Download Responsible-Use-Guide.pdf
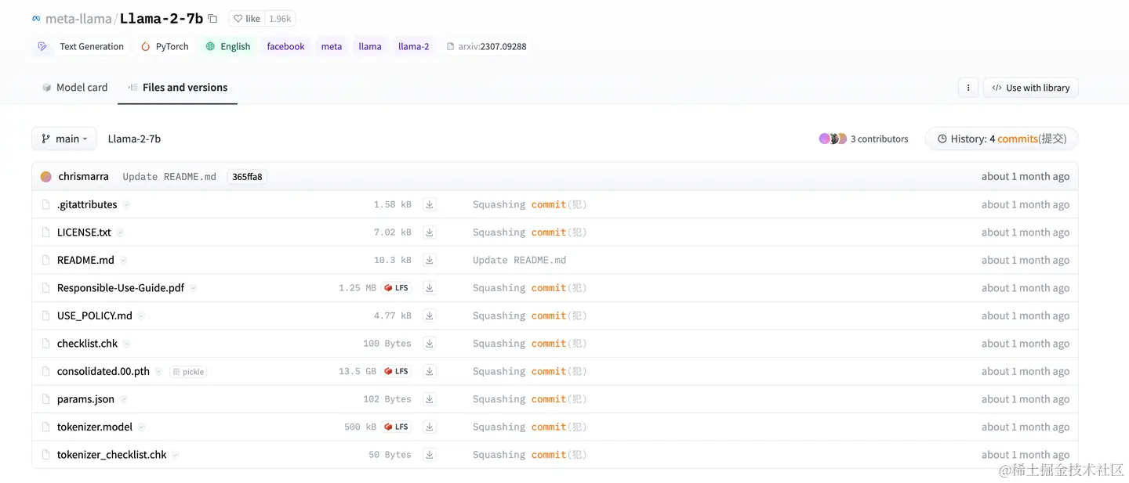The image size is (1129, 483). pos(429,288)
